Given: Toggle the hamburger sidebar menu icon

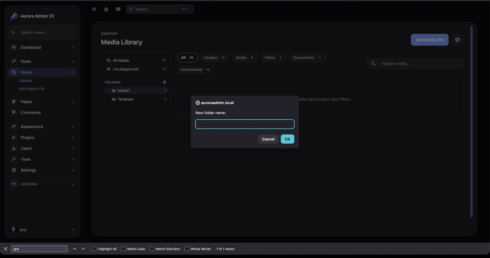Looking at the screenshot, I should coord(94,9).
